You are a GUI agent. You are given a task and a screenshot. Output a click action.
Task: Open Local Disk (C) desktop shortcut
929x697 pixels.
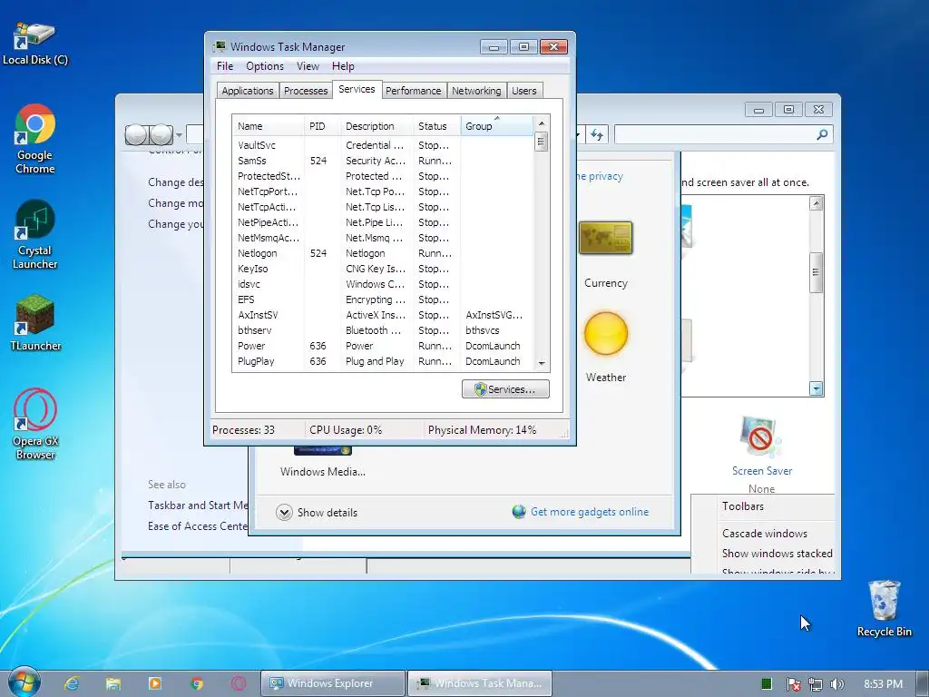tap(35, 44)
